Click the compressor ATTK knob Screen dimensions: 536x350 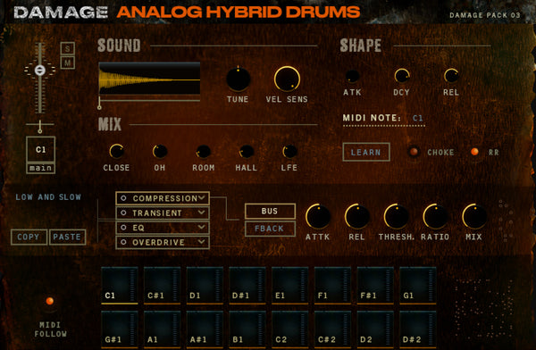[x=318, y=216]
